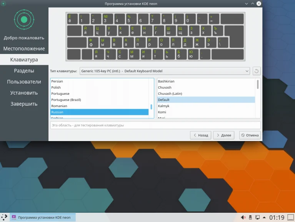
Task: Open the Установить step
Action: click(x=24, y=93)
